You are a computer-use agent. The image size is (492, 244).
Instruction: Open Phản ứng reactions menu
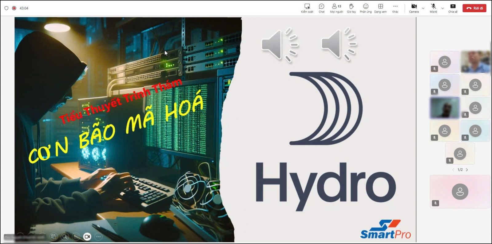(x=366, y=8)
